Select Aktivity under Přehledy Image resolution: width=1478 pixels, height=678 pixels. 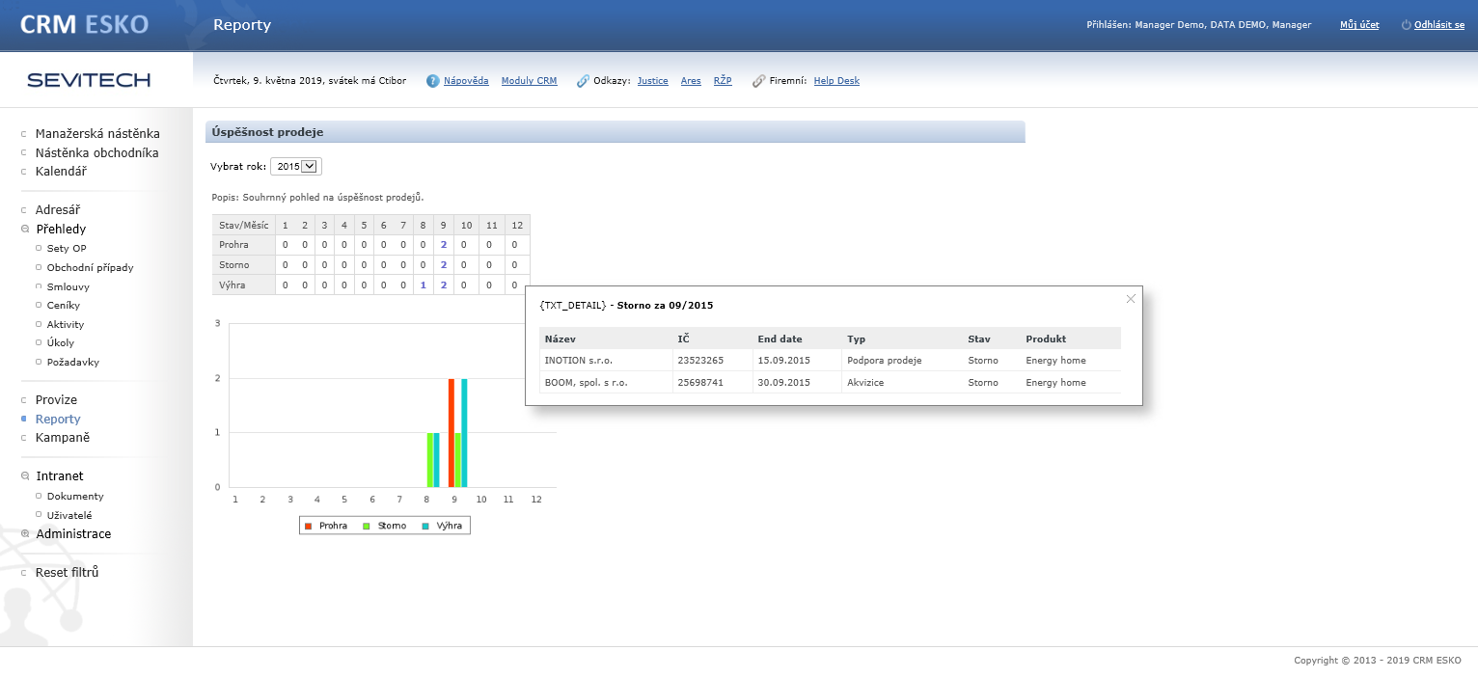click(x=66, y=325)
